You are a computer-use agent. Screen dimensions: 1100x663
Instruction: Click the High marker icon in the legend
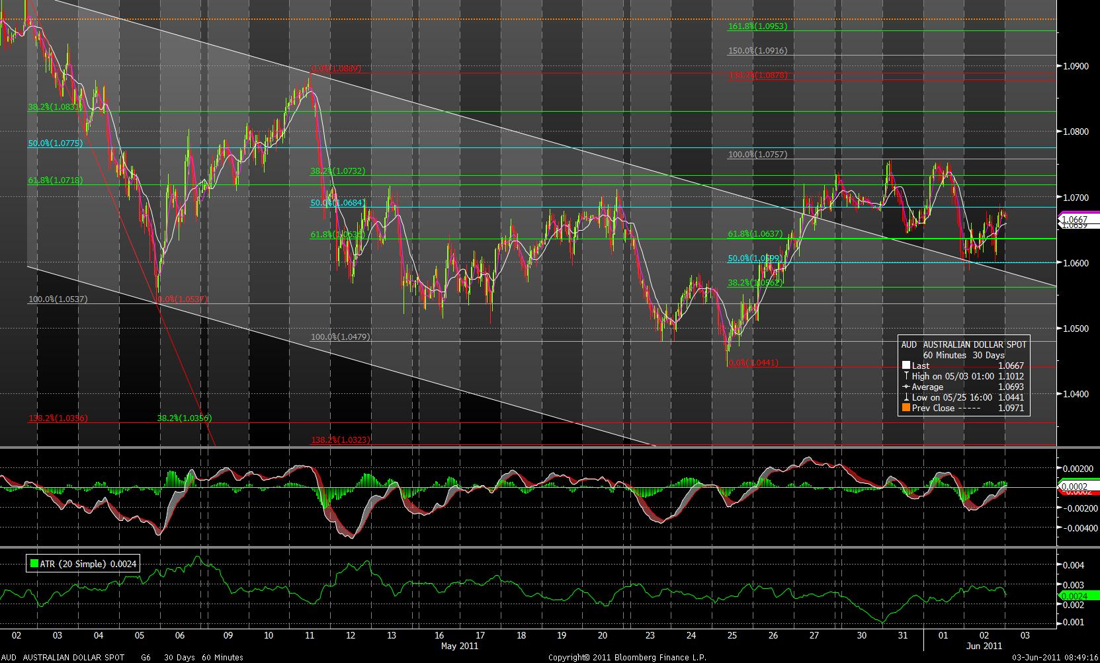(906, 376)
